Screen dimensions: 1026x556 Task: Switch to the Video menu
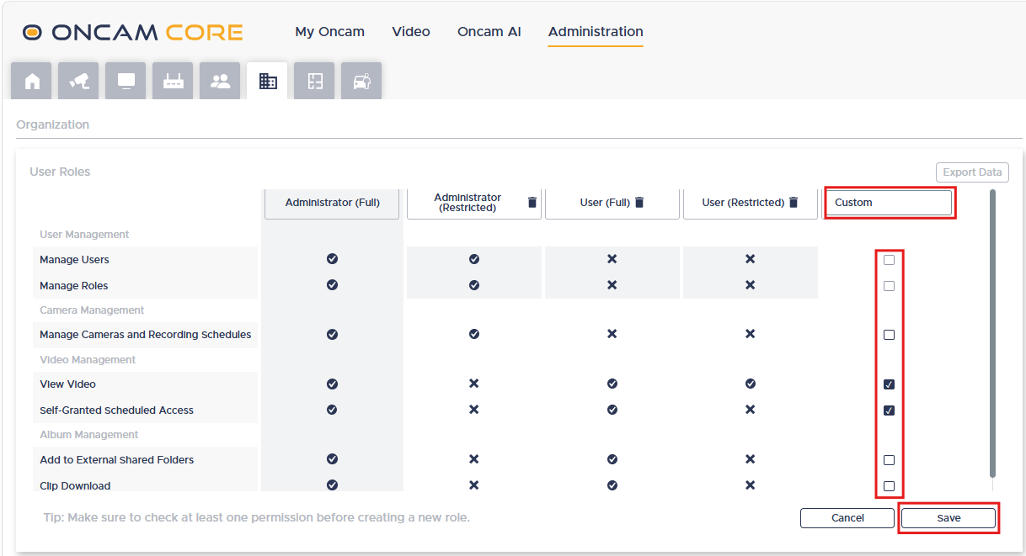click(x=411, y=32)
